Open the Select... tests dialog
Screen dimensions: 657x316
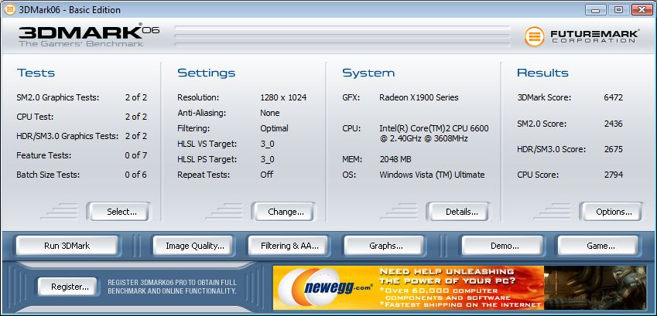click(118, 212)
